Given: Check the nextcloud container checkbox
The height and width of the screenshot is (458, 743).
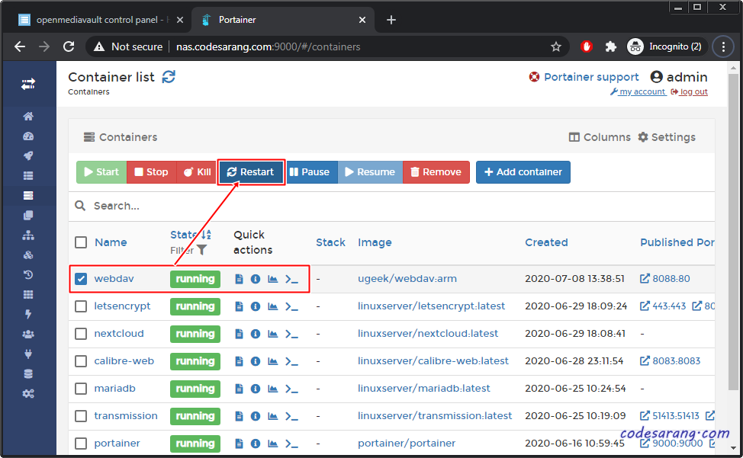Looking at the screenshot, I should click(x=81, y=334).
